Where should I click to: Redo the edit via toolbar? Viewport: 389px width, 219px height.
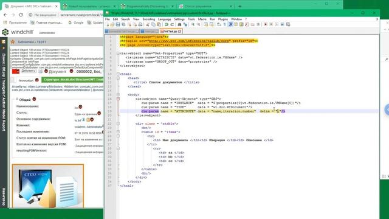pos(173,24)
